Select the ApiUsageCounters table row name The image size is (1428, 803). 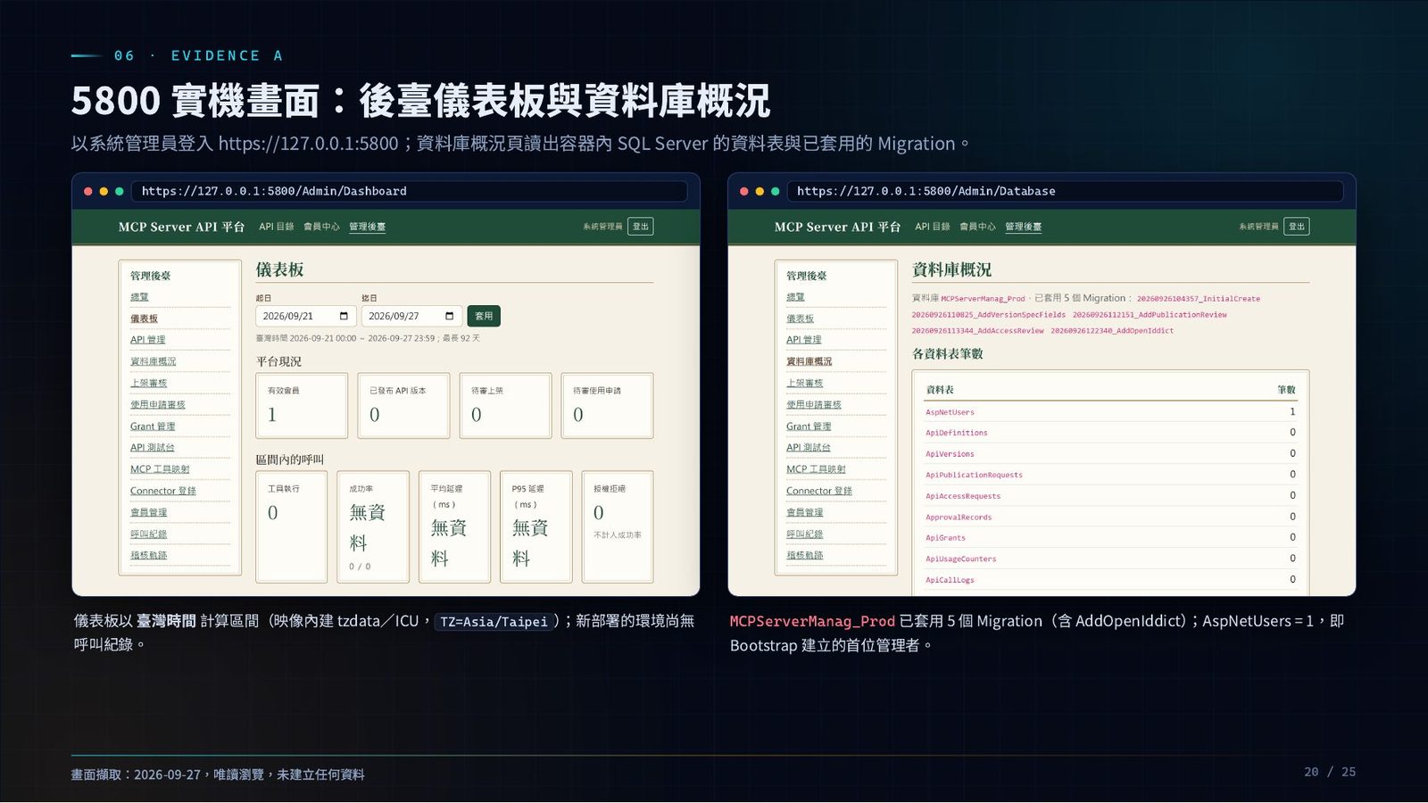click(x=960, y=559)
